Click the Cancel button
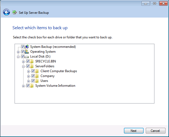This screenshot has width=169, height=137. pyautogui.click(x=155, y=131)
